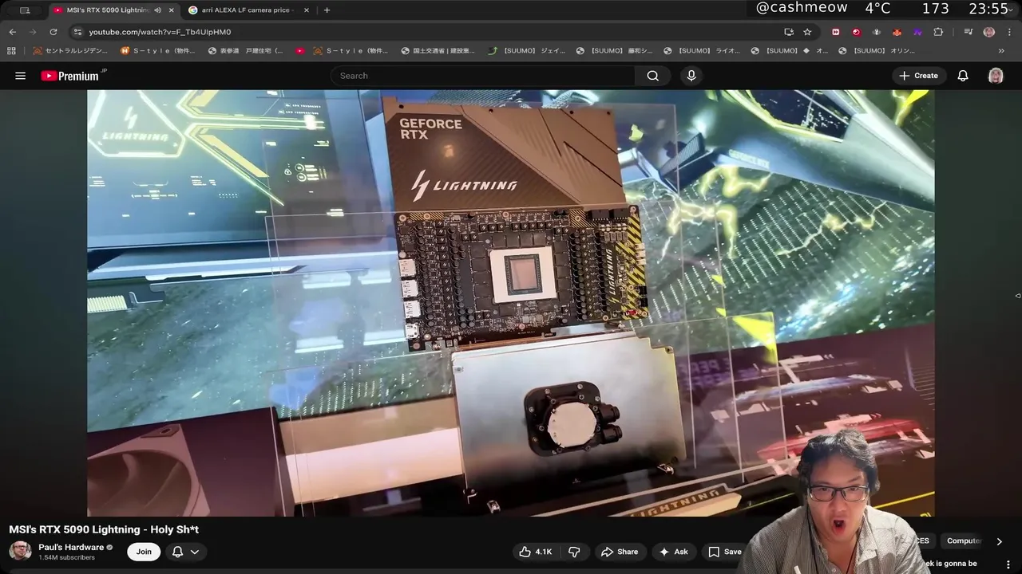This screenshot has height=574, width=1022.
Task: Click 4°C temperature in menu bar
Action: 877,9
